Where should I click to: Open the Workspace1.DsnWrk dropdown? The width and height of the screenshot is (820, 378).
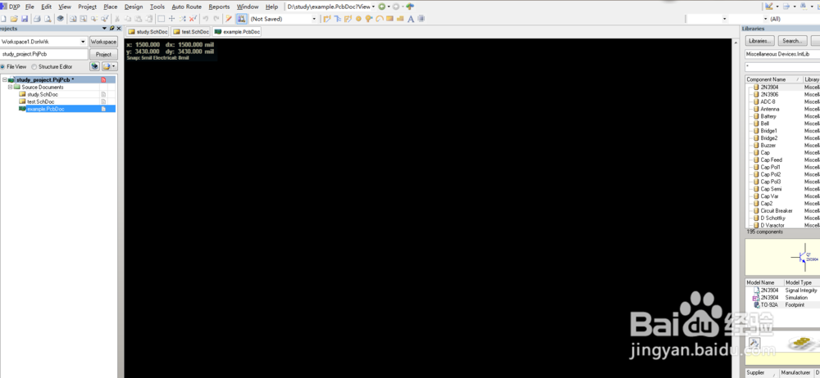[x=83, y=42]
